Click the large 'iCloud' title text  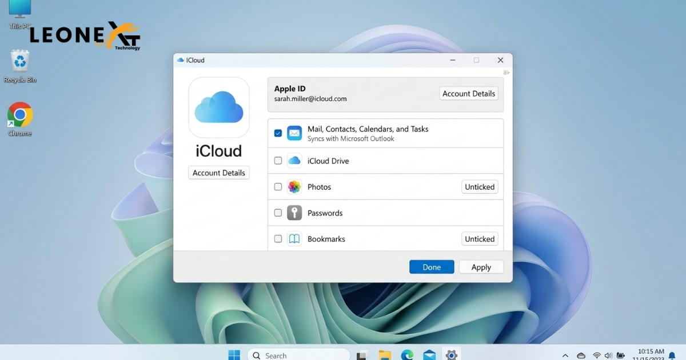pyautogui.click(x=219, y=151)
